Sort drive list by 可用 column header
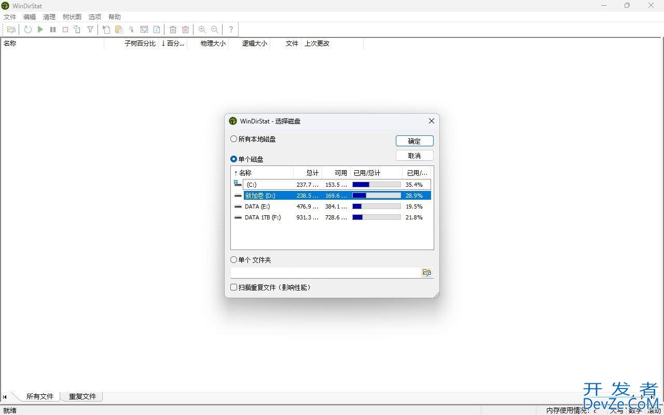The width and height of the screenshot is (664, 415). click(336, 173)
